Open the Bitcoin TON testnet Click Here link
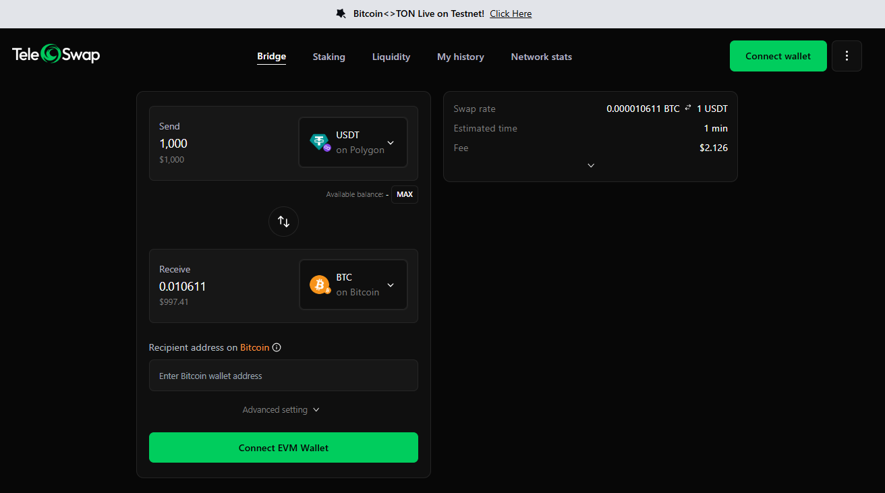Screen dimensions: 885x493 pos(511,13)
